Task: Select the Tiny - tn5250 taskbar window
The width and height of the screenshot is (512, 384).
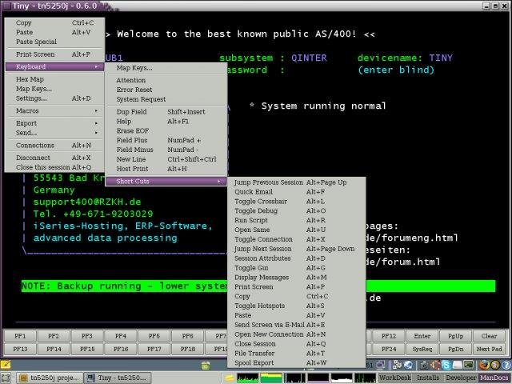Action: pos(118,378)
